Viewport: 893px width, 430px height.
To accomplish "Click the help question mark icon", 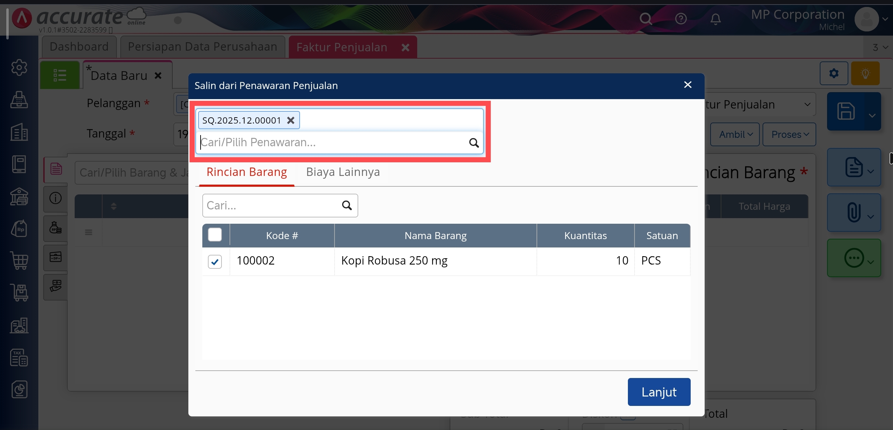I will pyautogui.click(x=681, y=19).
